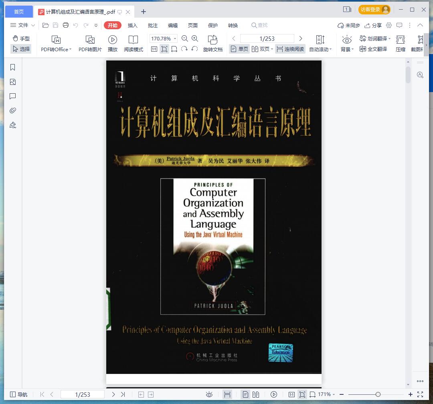Go to next page in toolbar
The width and height of the screenshot is (433, 404).
pyautogui.click(x=301, y=38)
